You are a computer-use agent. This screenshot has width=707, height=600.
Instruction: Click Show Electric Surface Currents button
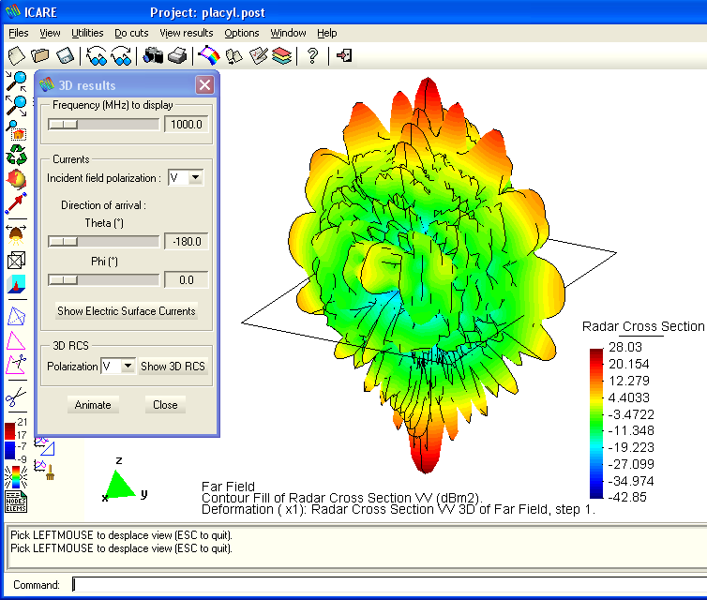(x=127, y=311)
